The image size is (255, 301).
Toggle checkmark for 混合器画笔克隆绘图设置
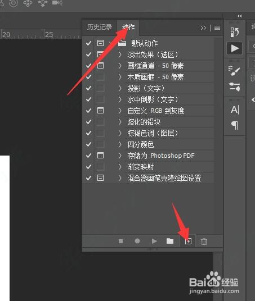click(88, 178)
